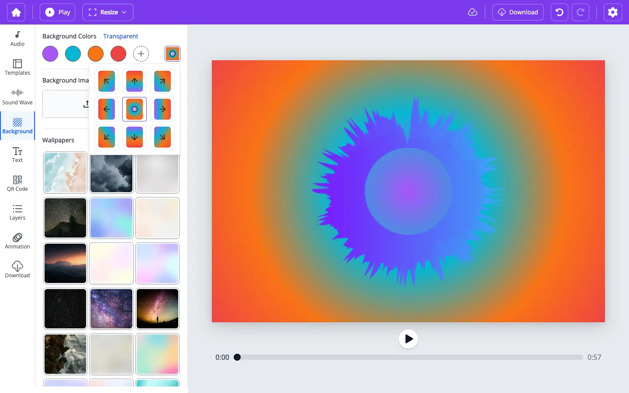Screen dimensions: 629x393
Task: Select the purple galaxy nebula wallpaper
Action: pos(111,309)
